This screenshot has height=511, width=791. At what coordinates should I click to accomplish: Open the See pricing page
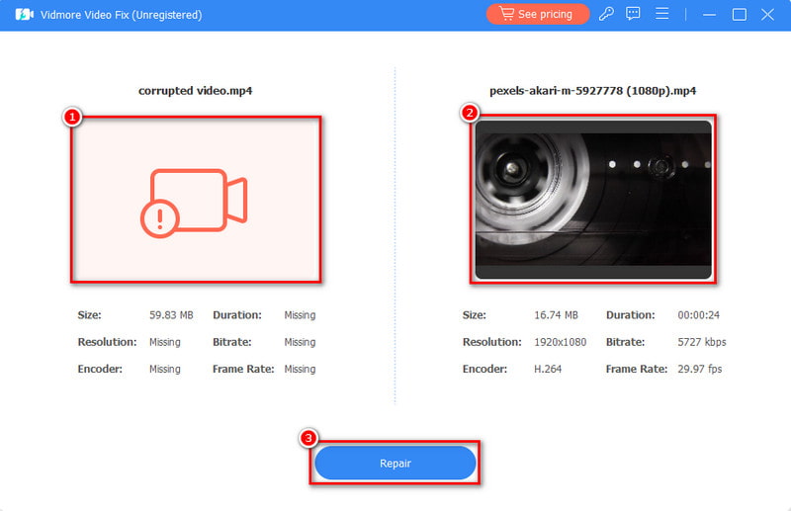tap(538, 15)
